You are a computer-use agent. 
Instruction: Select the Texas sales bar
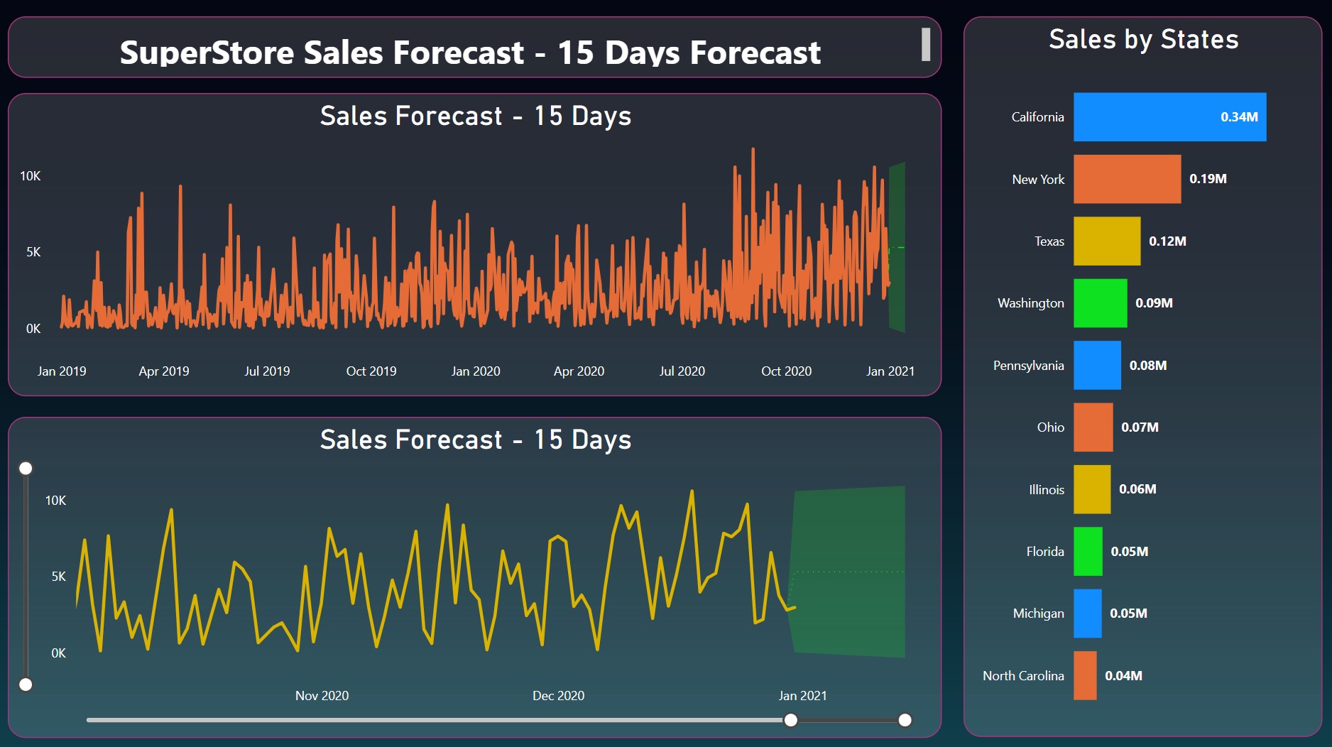tap(1107, 241)
